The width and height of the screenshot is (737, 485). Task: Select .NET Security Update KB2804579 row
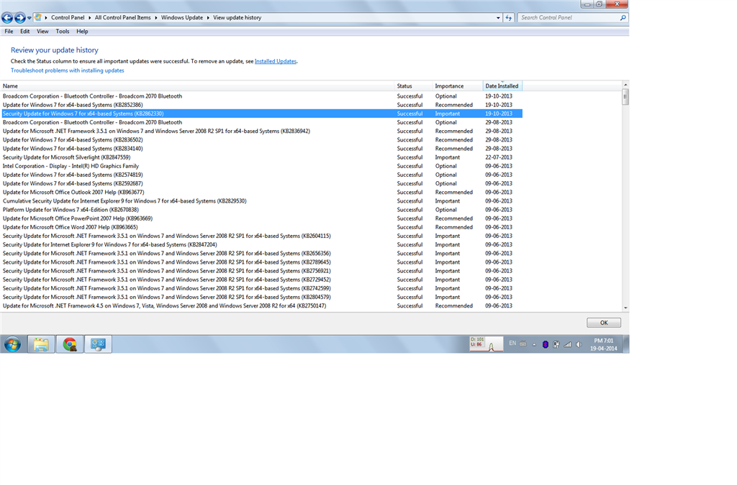262,297
